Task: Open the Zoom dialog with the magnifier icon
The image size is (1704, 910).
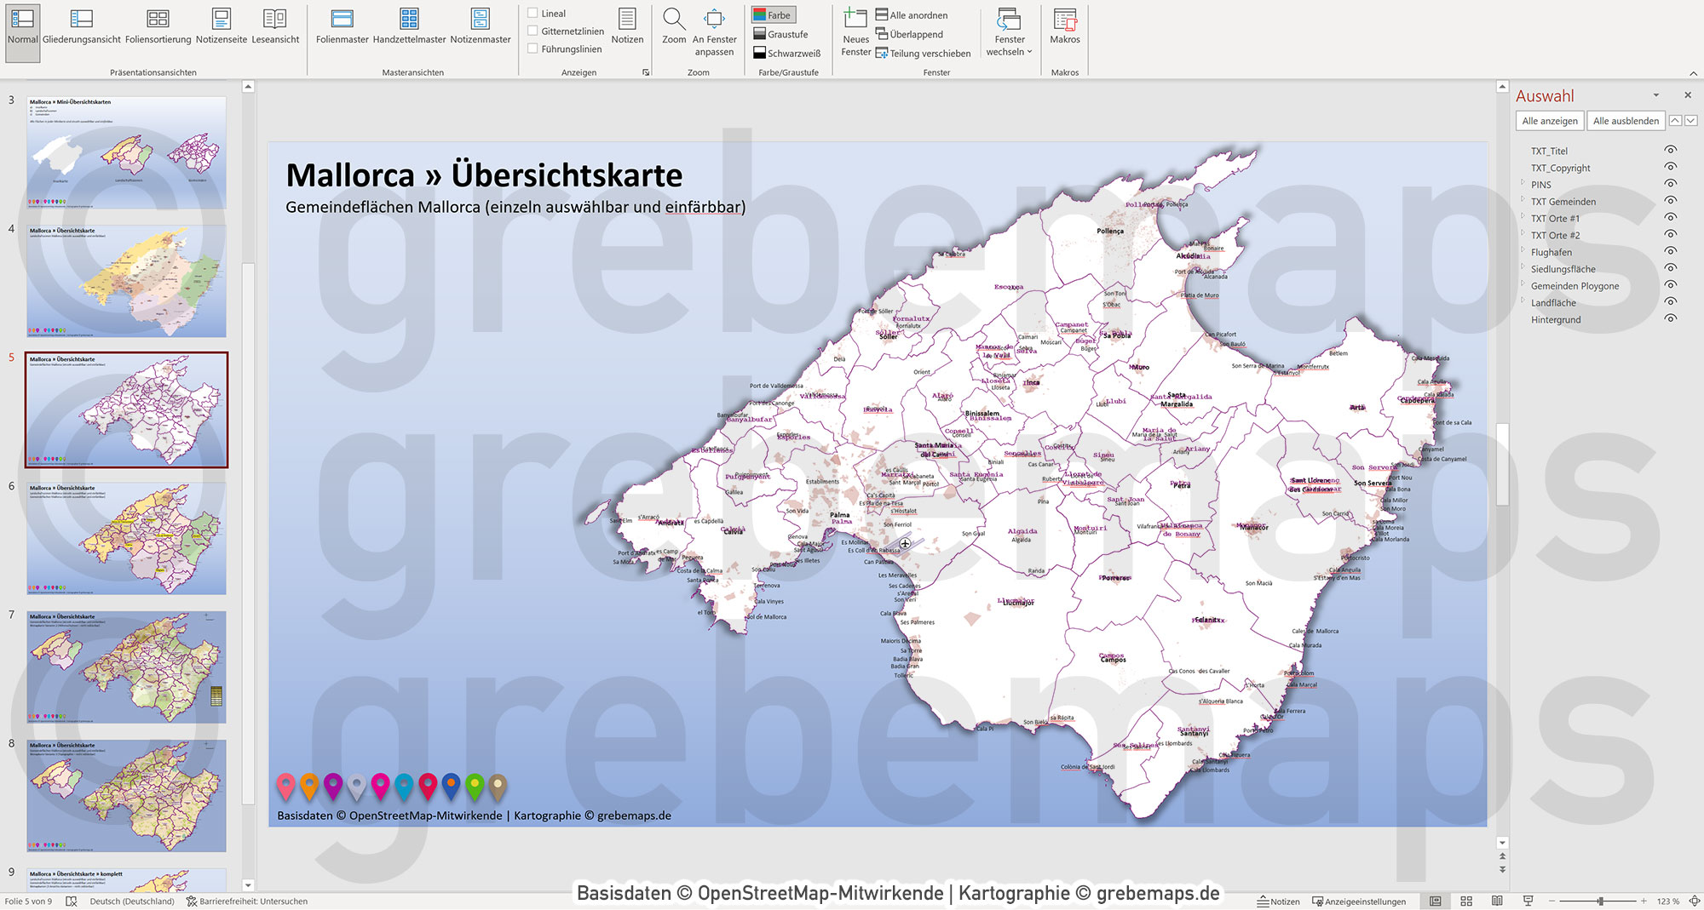Action: (674, 23)
